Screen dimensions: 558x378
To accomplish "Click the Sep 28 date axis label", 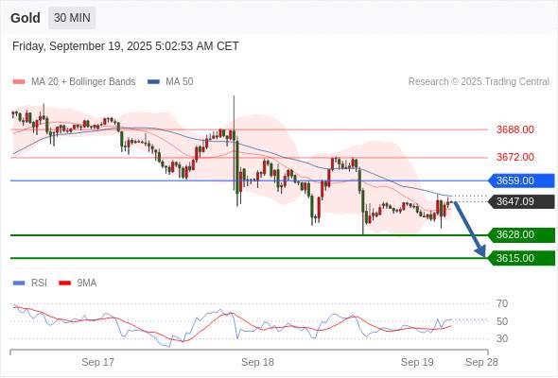I will point(481,362).
